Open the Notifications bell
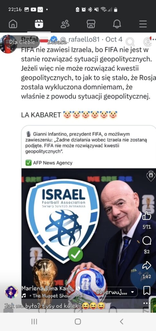 coord(117,24)
